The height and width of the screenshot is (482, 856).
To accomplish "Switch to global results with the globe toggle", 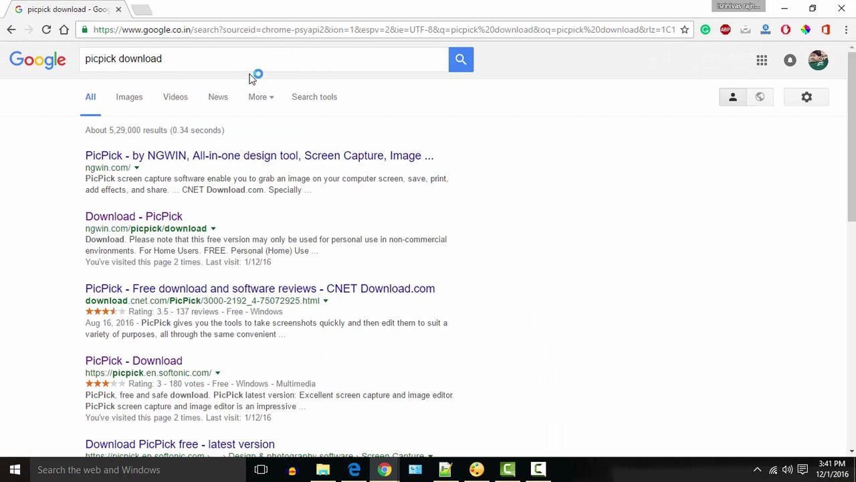I will pyautogui.click(x=760, y=97).
